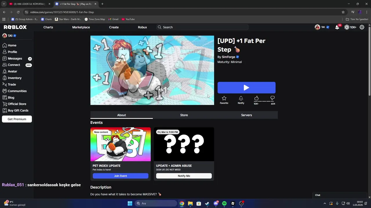Open Marketplace in the top navigation

[81, 27]
